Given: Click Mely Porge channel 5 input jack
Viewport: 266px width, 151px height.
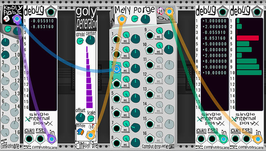Looking at the screenshot, I should click(116, 98).
